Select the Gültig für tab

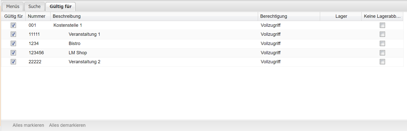61,6
